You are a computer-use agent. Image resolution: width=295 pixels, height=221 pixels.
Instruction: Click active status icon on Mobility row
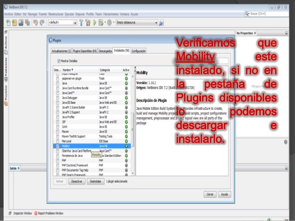126,146
